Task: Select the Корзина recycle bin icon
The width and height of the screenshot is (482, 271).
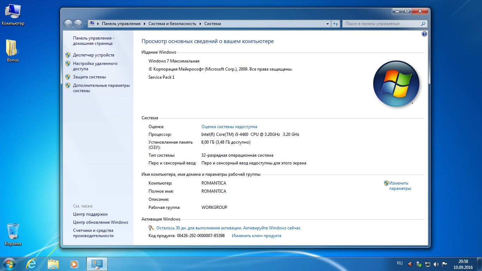Action: point(13,235)
